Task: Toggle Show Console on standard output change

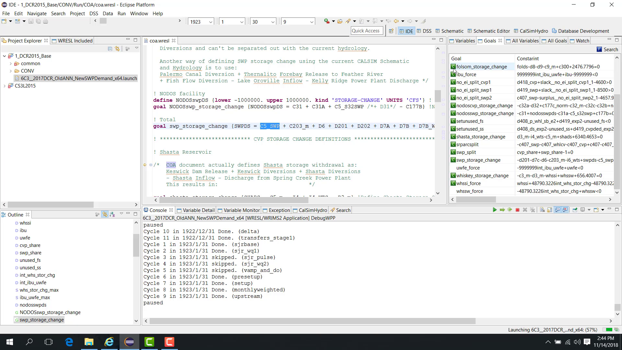Action: [558, 210]
